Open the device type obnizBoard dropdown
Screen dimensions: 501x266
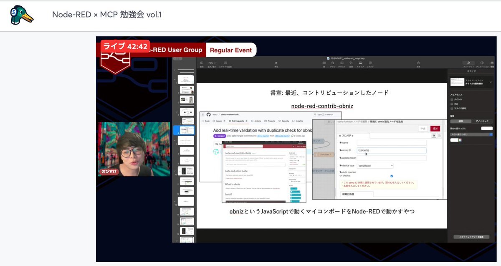coord(375,166)
